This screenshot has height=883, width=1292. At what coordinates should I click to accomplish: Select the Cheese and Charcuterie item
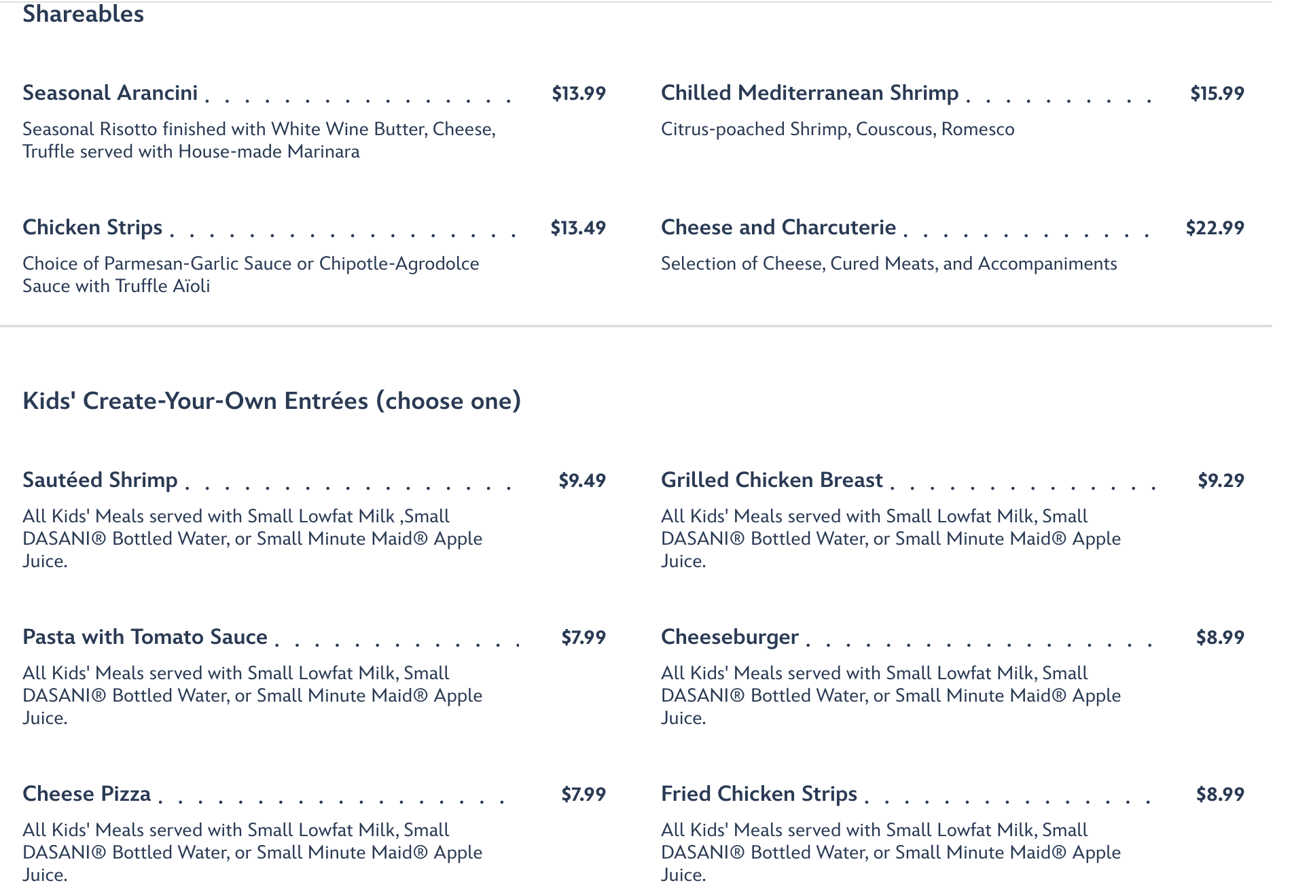778,228
